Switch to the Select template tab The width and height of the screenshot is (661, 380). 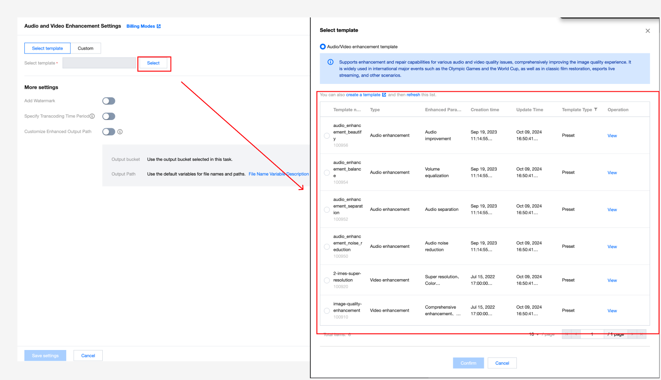pos(47,48)
